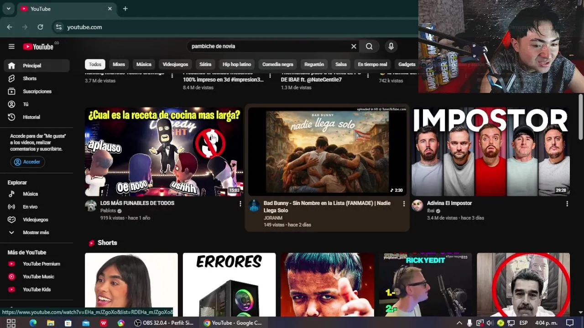Image resolution: width=584 pixels, height=328 pixels.
Task: Open the Ibai channel link
Action: click(431, 211)
